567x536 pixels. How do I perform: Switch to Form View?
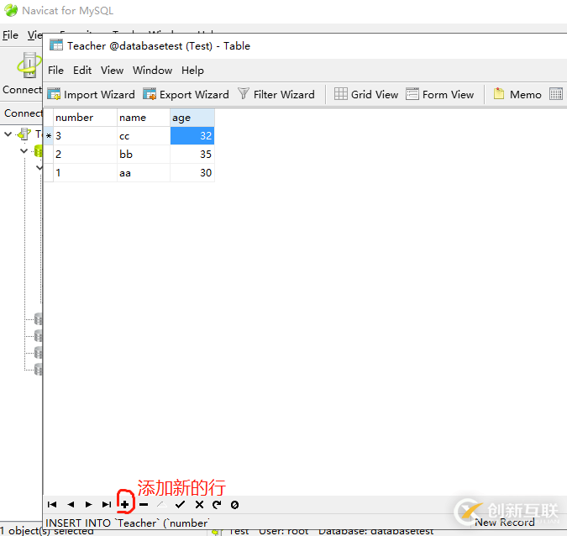click(439, 94)
